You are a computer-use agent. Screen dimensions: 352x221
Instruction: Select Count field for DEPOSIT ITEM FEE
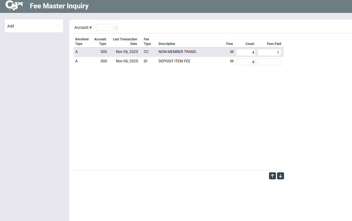[246, 62]
